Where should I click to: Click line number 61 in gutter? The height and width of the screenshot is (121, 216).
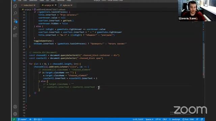tap(24, 87)
